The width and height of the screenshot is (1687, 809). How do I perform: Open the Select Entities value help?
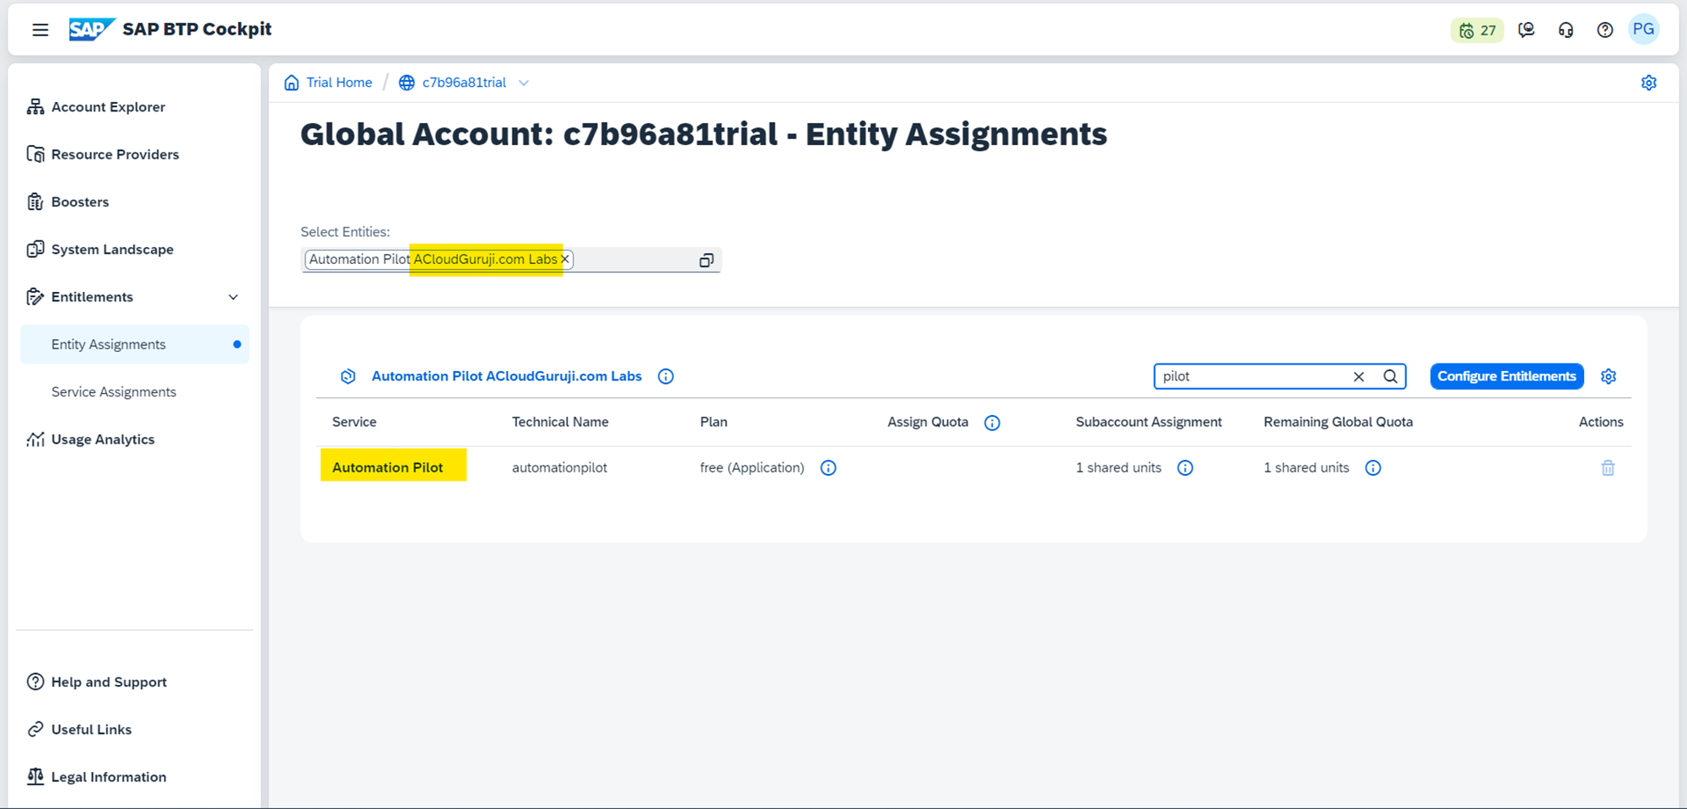pyautogui.click(x=706, y=260)
